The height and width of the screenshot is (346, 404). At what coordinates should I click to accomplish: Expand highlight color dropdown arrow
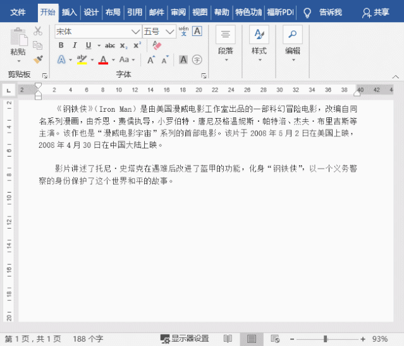92,60
